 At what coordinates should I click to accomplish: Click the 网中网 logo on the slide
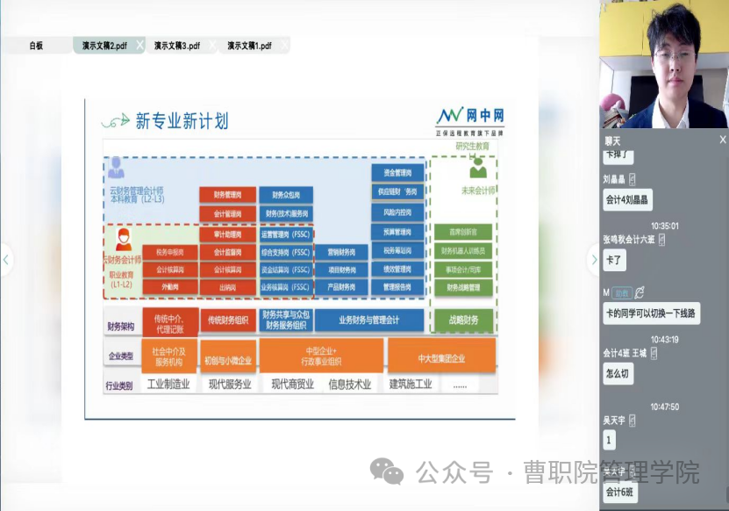coord(471,118)
